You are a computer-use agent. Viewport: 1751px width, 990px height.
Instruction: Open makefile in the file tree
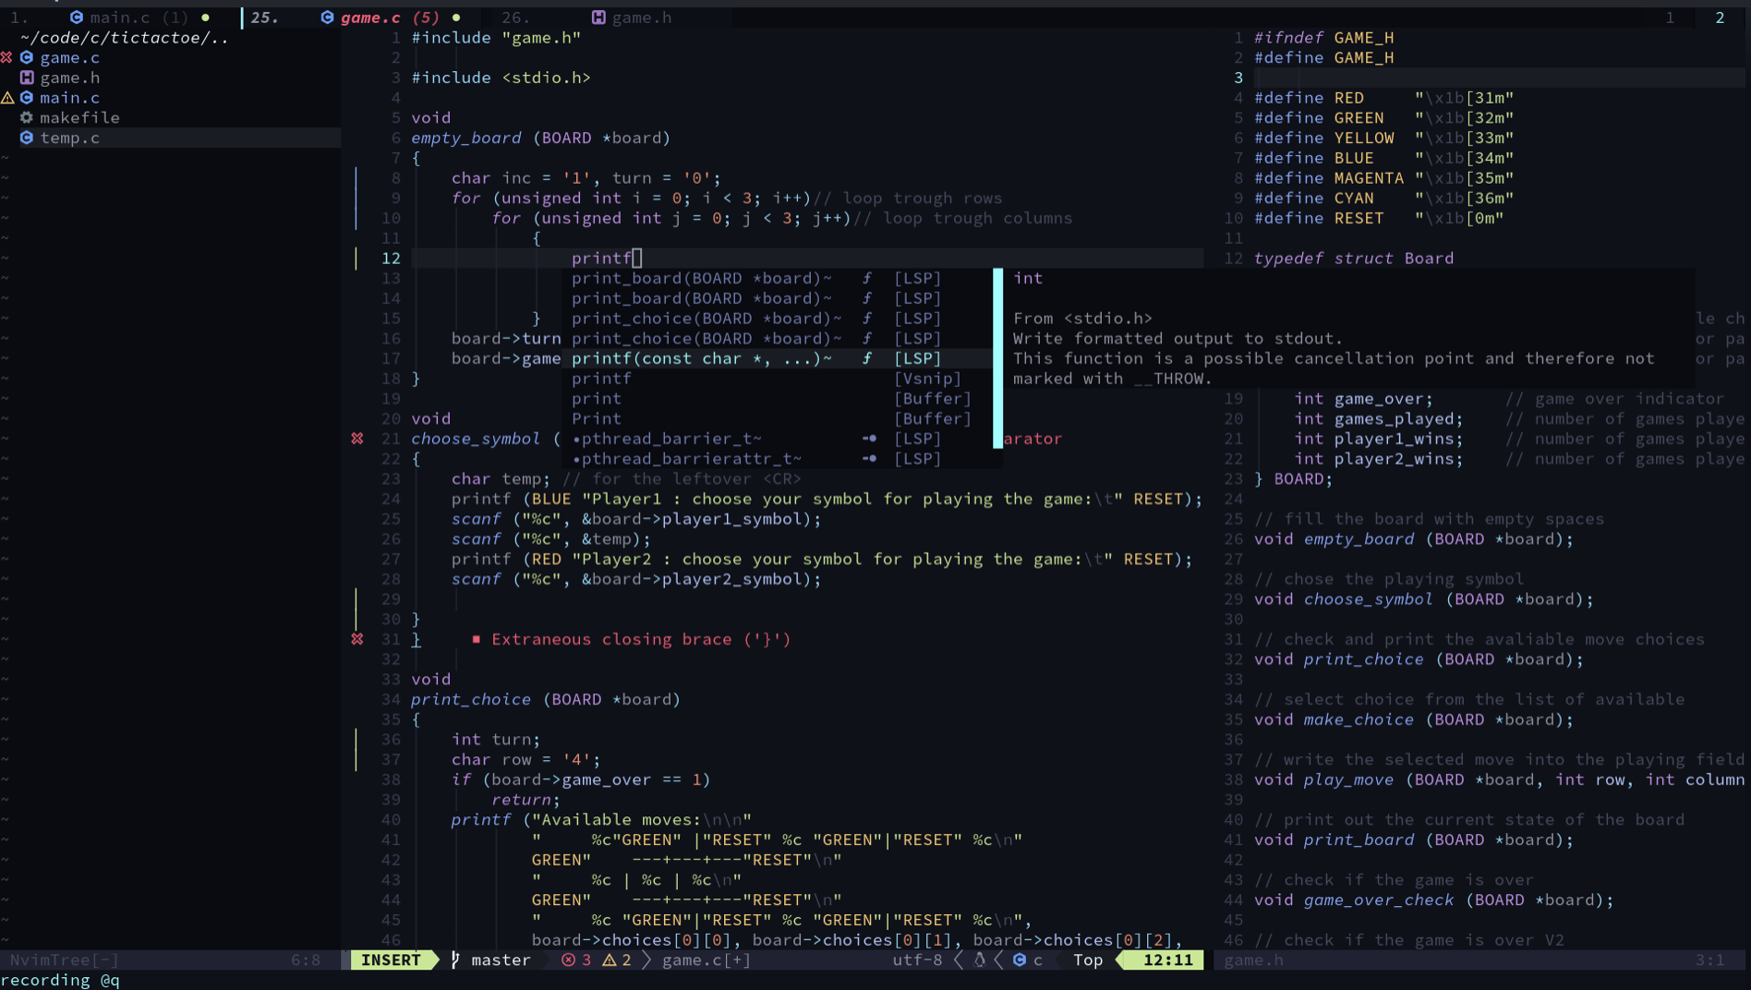click(x=79, y=117)
